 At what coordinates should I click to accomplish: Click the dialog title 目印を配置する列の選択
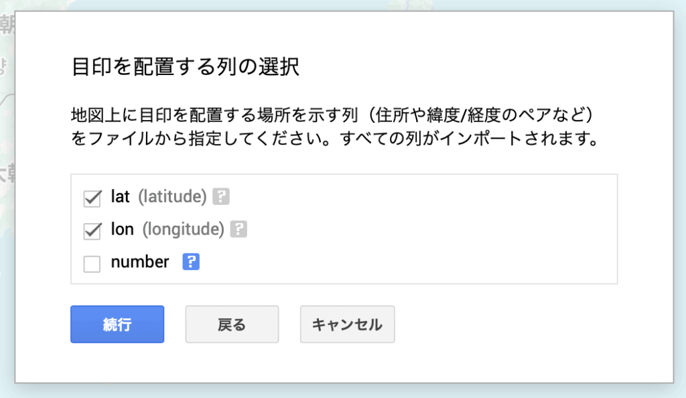(184, 68)
